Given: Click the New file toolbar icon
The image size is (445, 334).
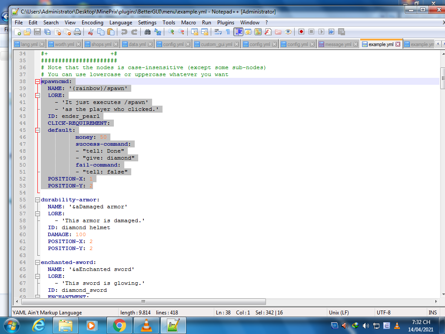Looking at the screenshot, I should pos(18,32).
